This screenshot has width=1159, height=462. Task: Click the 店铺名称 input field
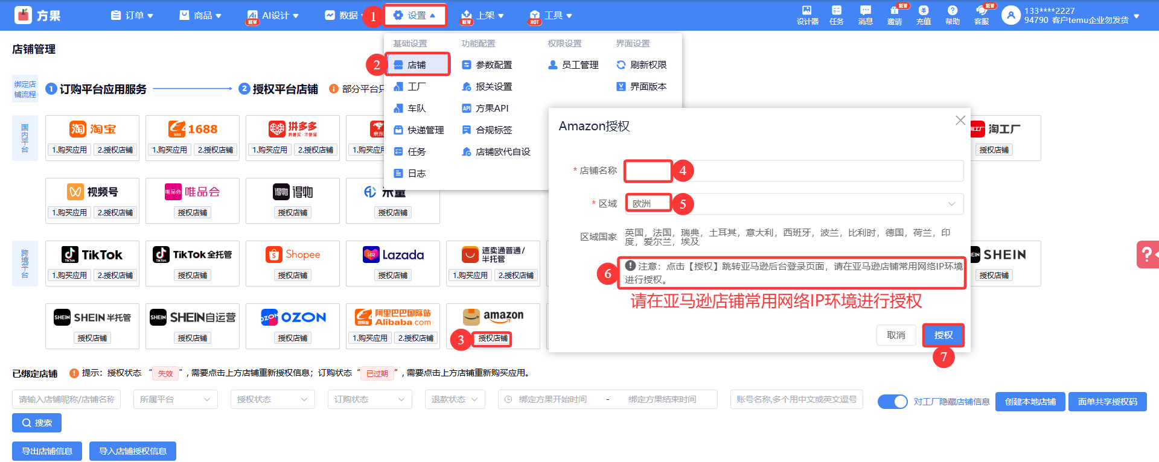[x=794, y=171]
